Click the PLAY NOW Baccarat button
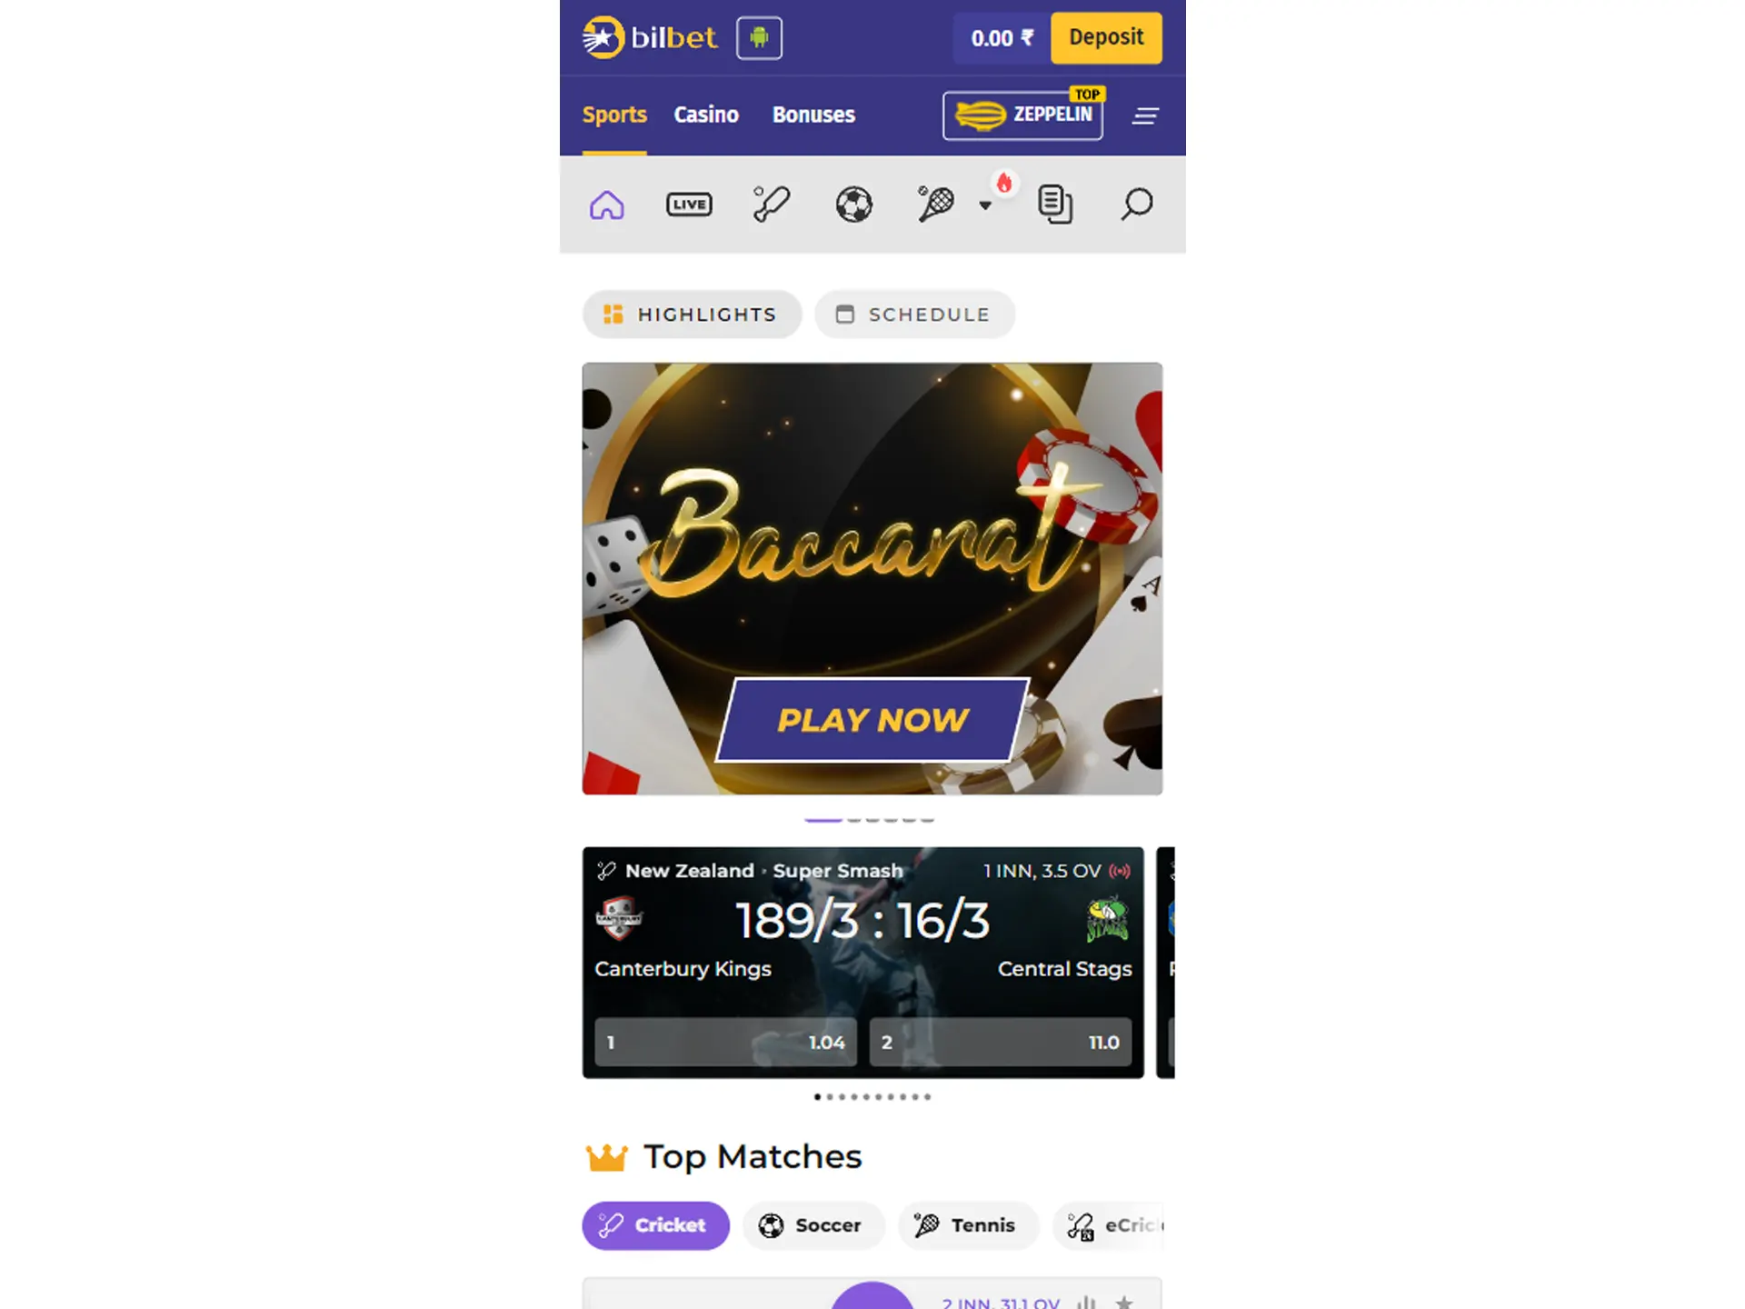 [x=872, y=719]
